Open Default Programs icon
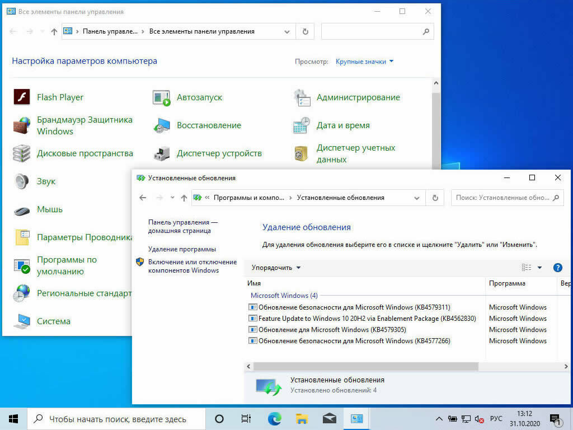 click(x=22, y=266)
